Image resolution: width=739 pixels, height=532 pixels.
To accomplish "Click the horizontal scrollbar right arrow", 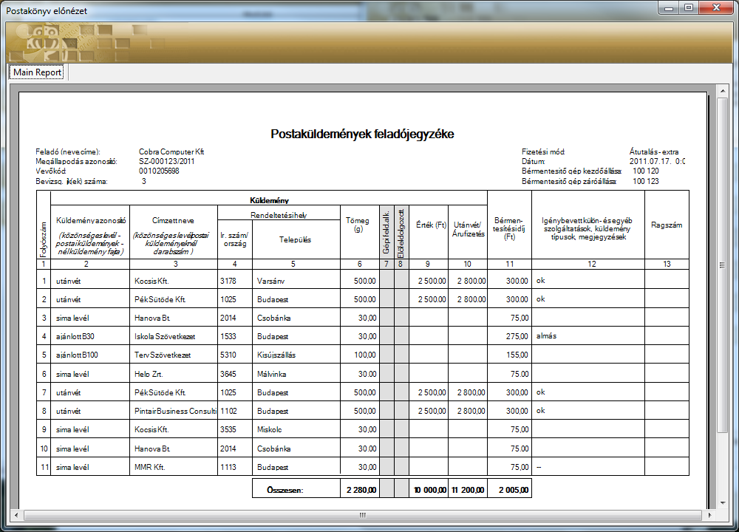I will (710, 515).
